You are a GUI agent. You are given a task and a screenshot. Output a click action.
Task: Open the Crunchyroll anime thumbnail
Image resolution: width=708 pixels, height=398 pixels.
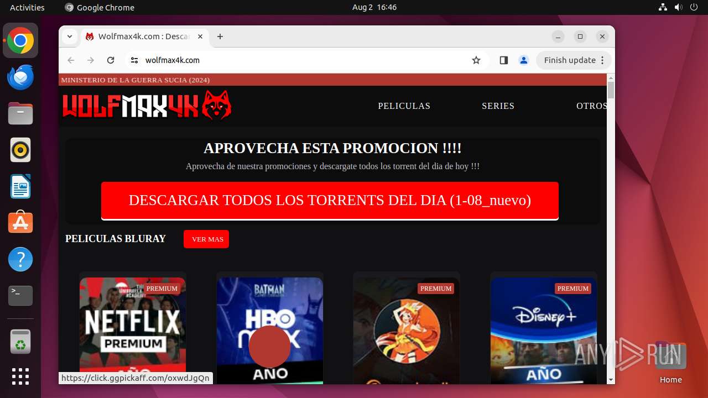[407, 329]
